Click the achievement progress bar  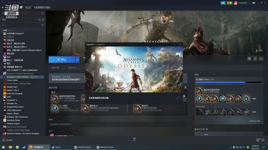229,82
